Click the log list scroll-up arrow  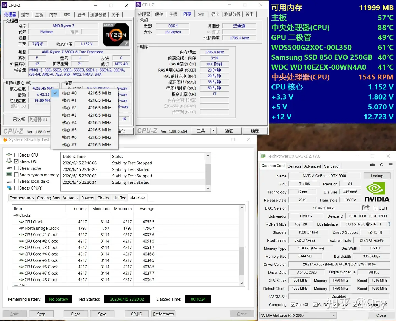click(x=208, y=156)
